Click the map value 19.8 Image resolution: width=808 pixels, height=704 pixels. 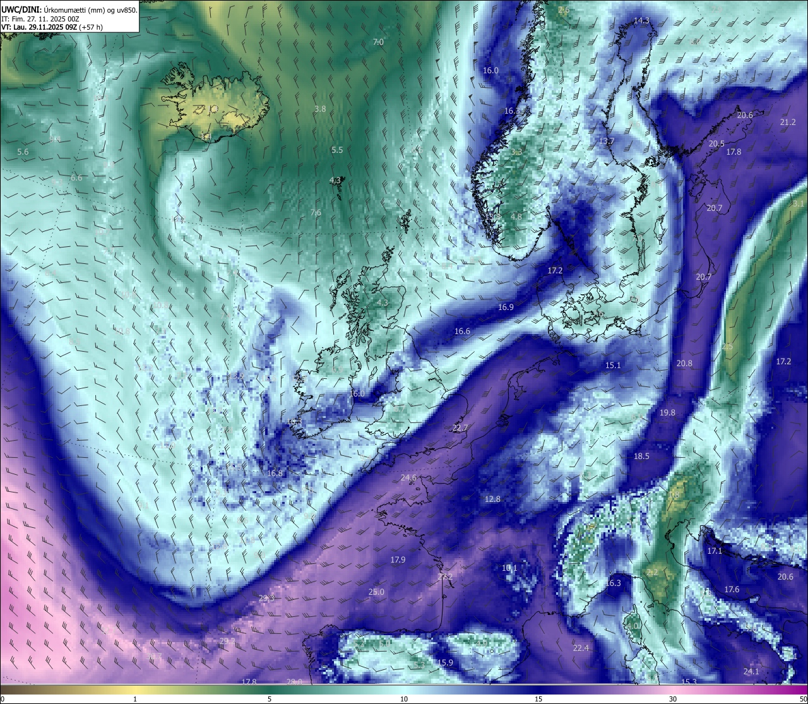[667, 413]
